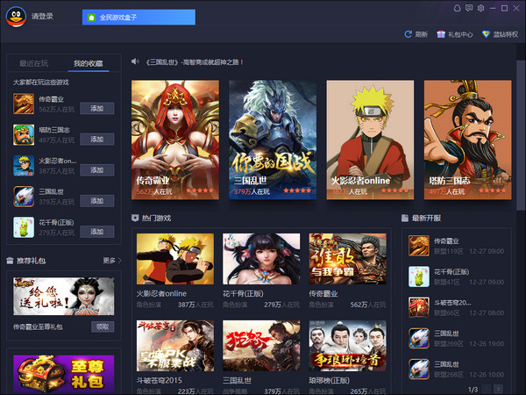Click the blue diamond 蓝钻特权 icon
This screenshot has height=395, width=526.
(486, 34)
